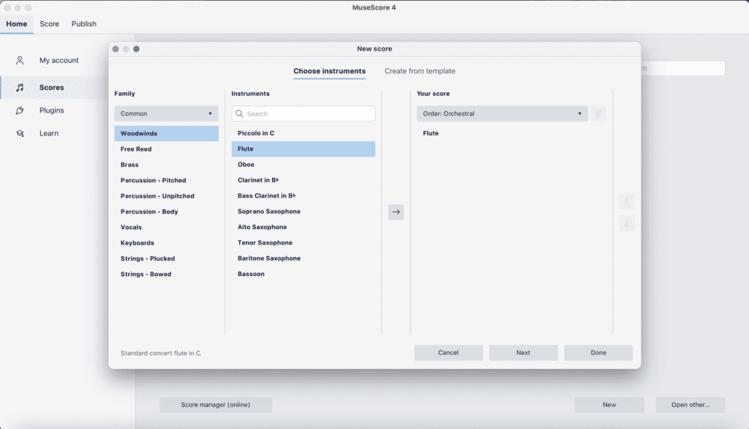Viewport: 749px width, 429px height.
Task: Select the Bassoon instrument
Action: 304,274
